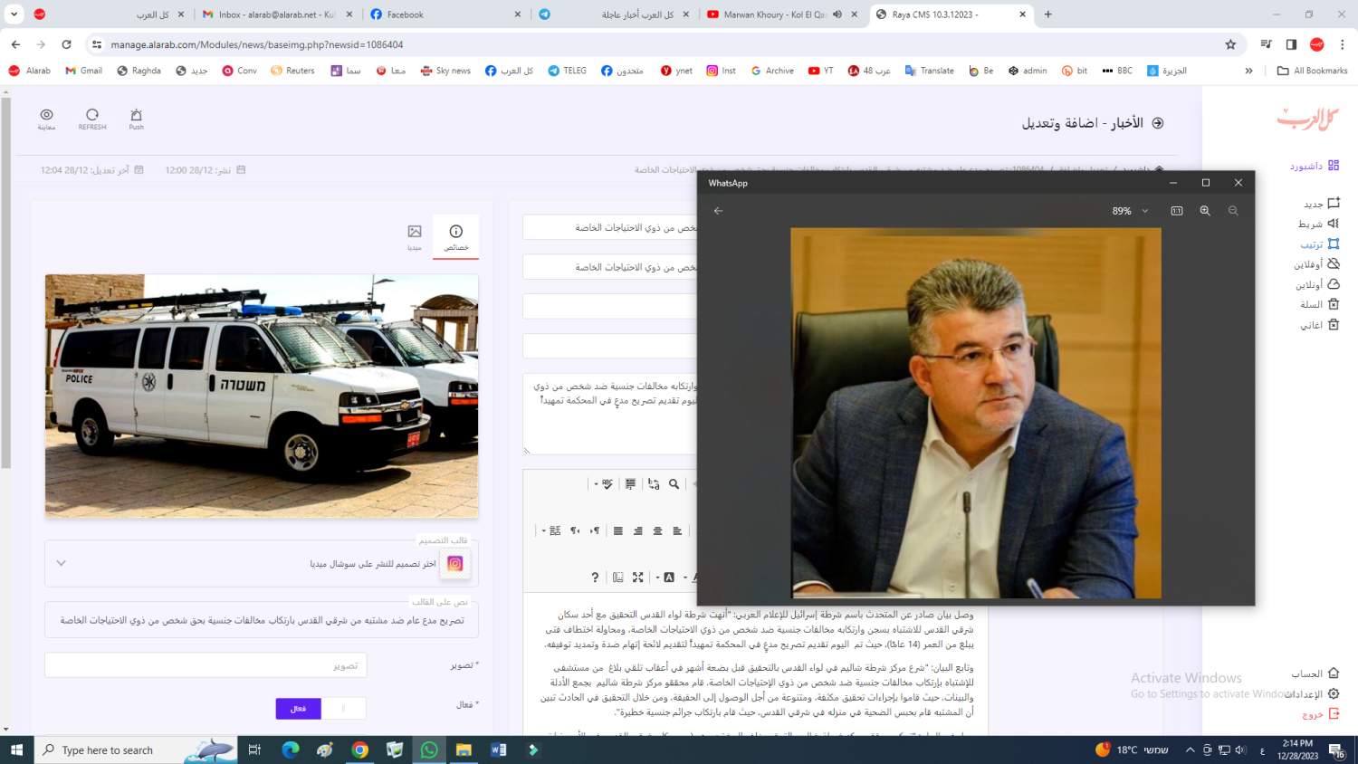Open the Sky news bookmark

pyautogui.click(x=445, y=71)
